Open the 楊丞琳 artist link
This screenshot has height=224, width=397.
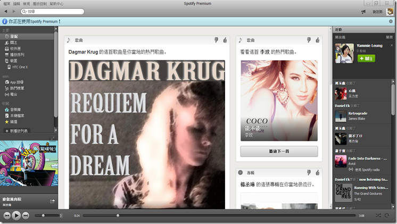click(x=247, y=185)
